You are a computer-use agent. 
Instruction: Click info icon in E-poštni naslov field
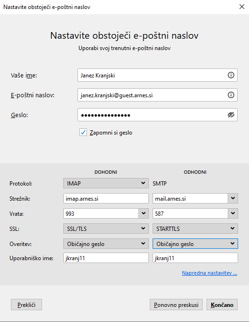click(x=231, y=95)
